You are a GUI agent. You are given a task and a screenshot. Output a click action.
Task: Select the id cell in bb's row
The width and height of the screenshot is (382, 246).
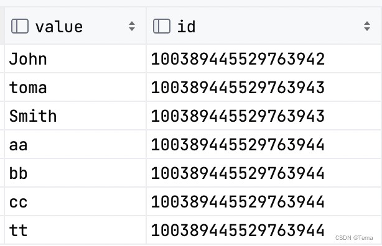pyautogui.click(x=264, y=173)
